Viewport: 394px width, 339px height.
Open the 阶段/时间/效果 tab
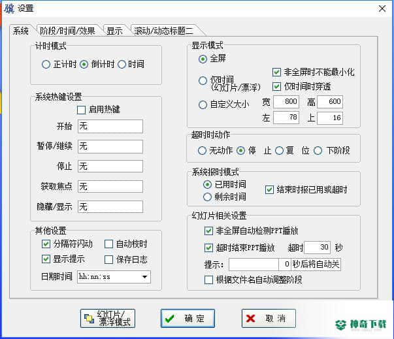point(68,31)
